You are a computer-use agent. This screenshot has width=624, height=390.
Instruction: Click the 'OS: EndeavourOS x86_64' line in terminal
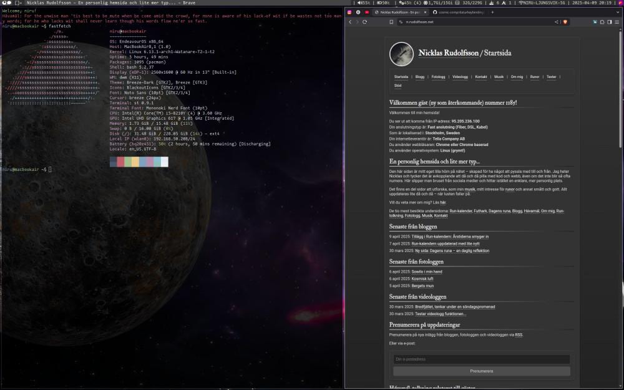pos(137,41)
